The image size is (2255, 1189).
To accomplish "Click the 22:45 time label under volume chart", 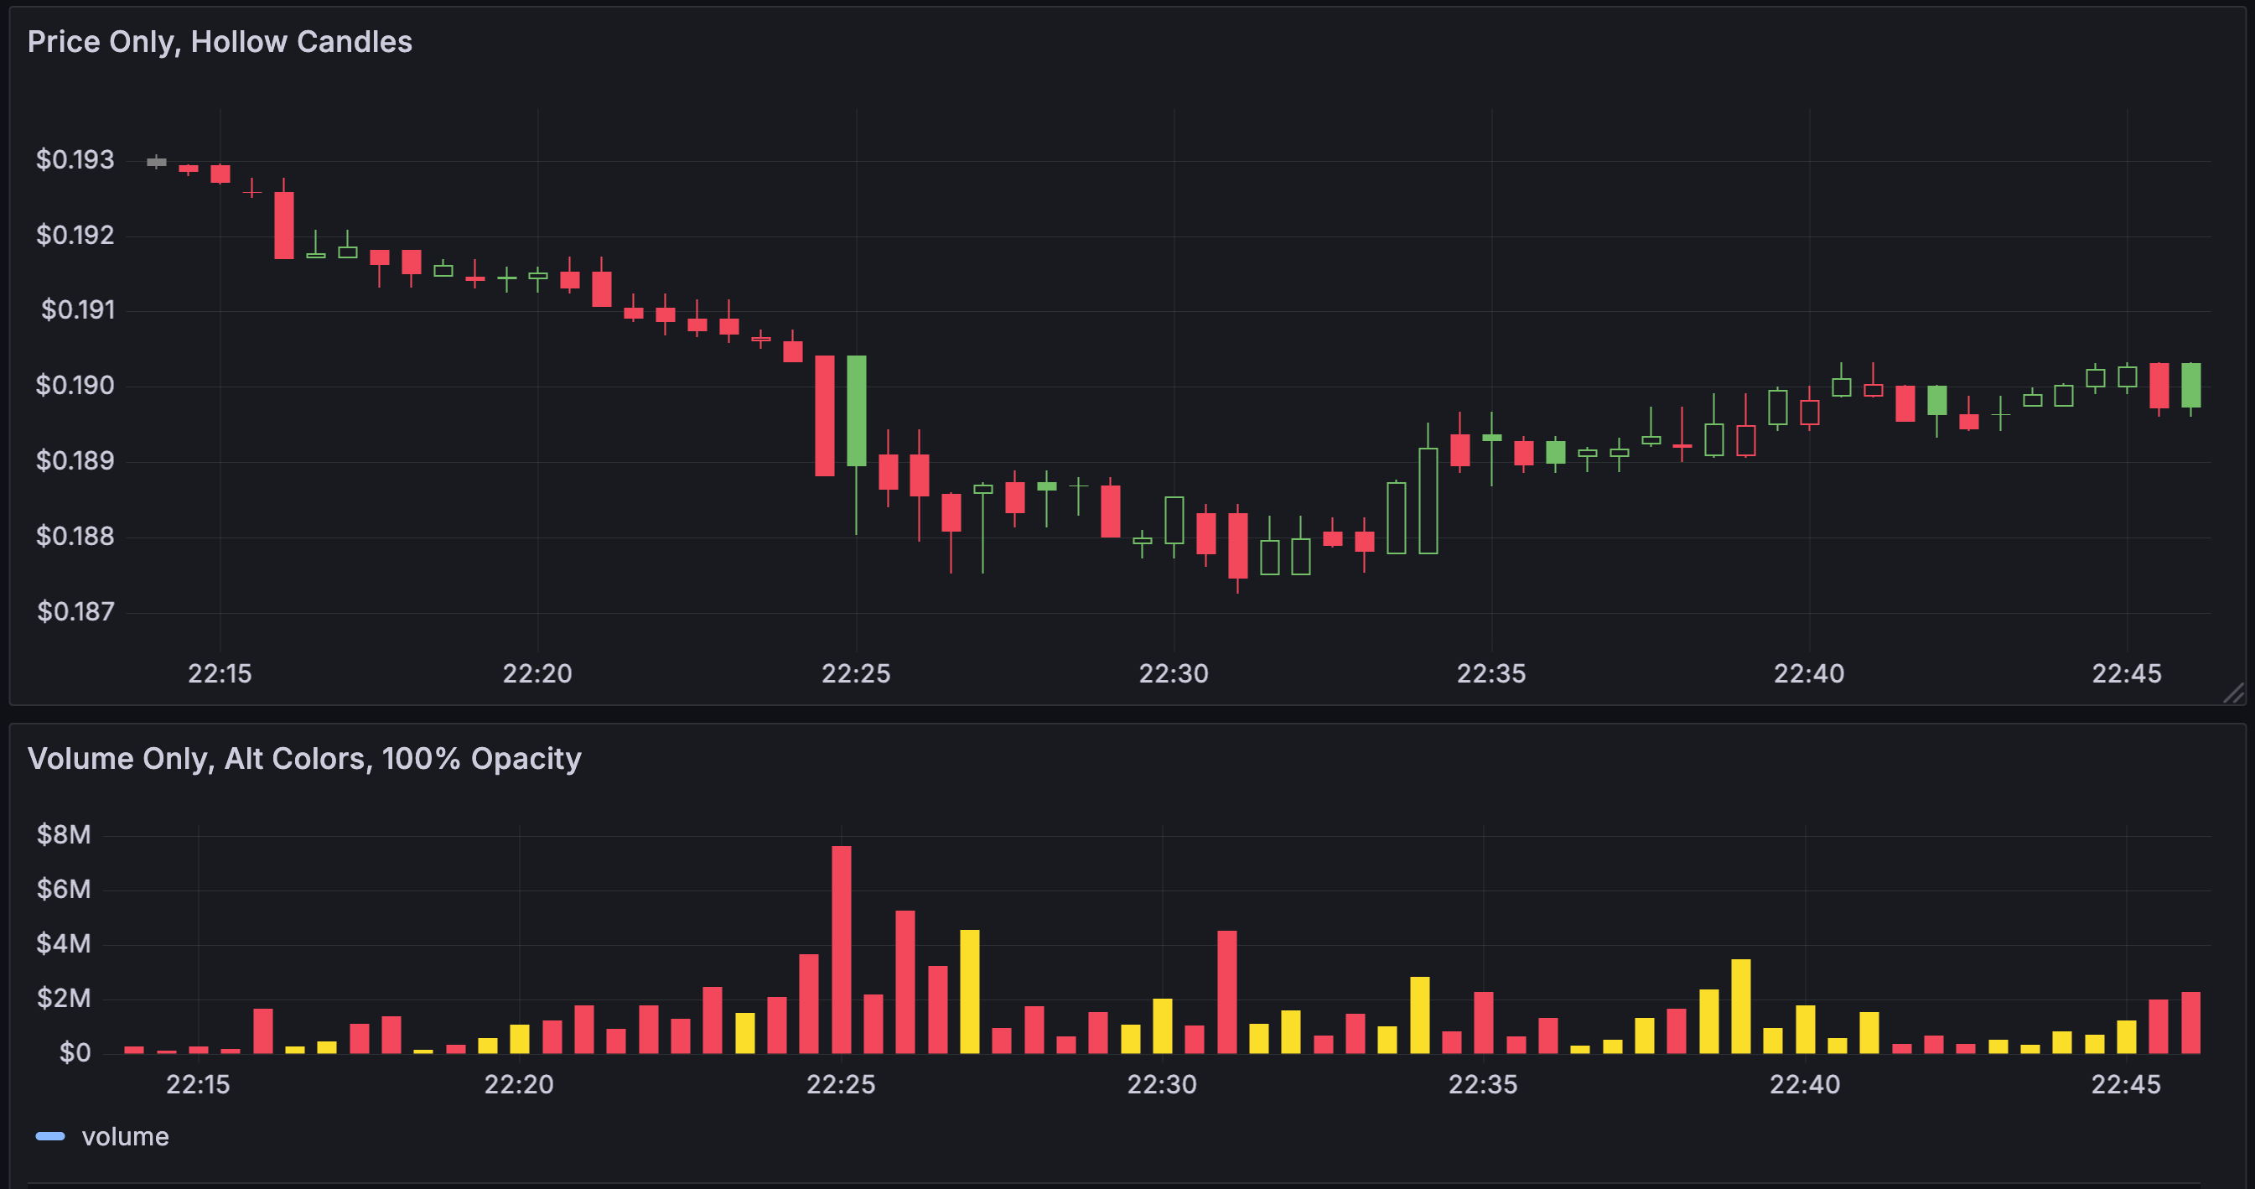I will [x=2125, y=1084].
